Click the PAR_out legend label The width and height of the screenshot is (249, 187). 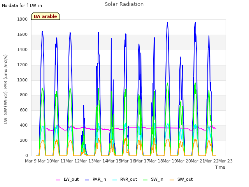(x=128, y=179)
